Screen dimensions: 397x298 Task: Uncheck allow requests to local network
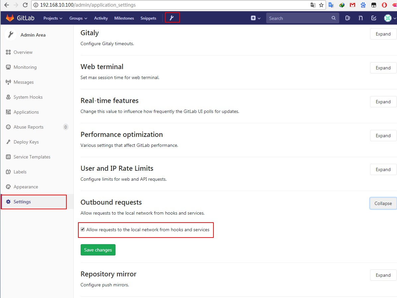(x=83, y=230)
